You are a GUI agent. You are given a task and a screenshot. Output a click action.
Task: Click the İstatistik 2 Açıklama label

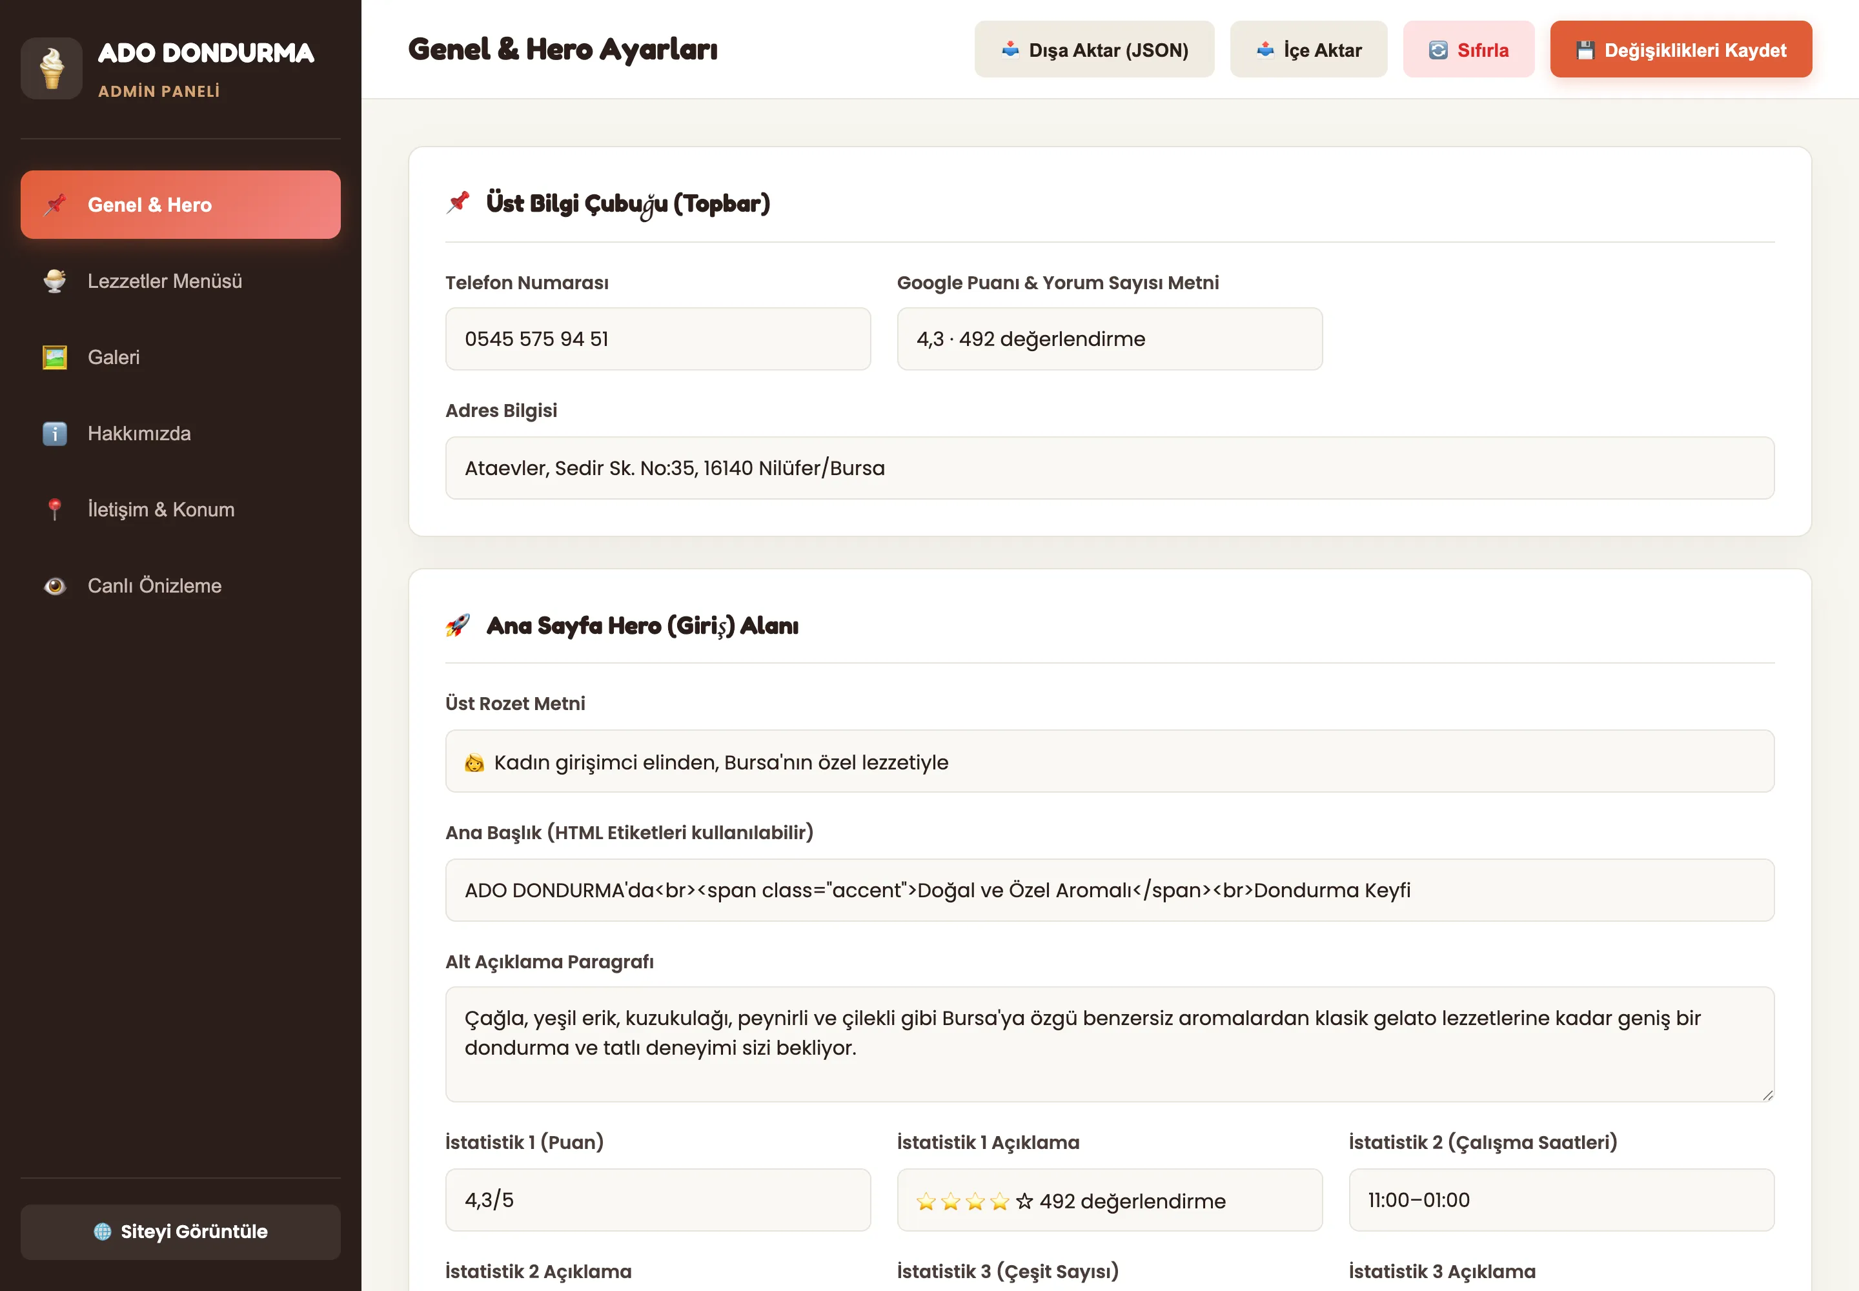[539, 1272]
